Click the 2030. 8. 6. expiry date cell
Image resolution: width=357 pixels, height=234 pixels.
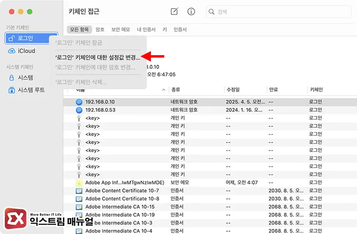click(x=286, y=199)
